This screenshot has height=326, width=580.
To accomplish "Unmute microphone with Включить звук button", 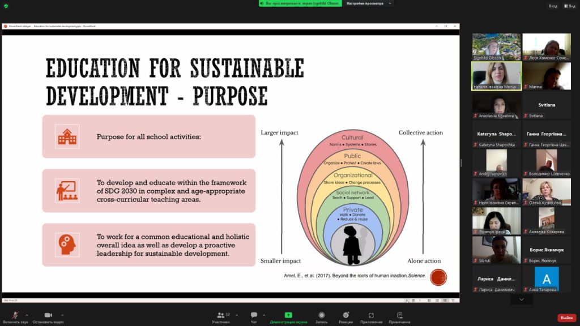I will pyautogui.click(x=15, y=317).
